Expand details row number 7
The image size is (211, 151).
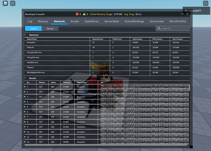[x=25, y=117]
